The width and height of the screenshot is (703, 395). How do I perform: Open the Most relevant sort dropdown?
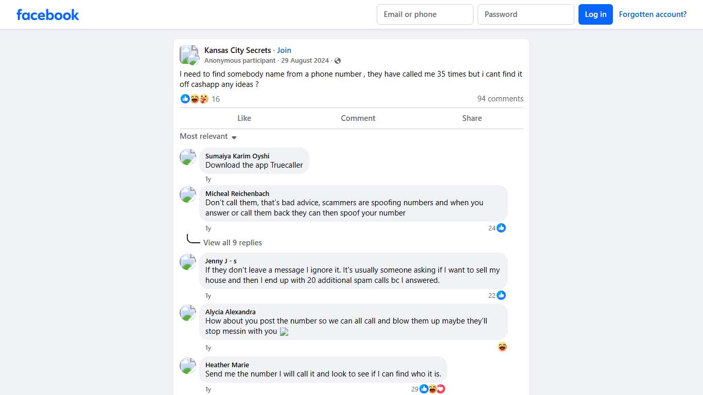pyautogui.click(x=208, y=136)
